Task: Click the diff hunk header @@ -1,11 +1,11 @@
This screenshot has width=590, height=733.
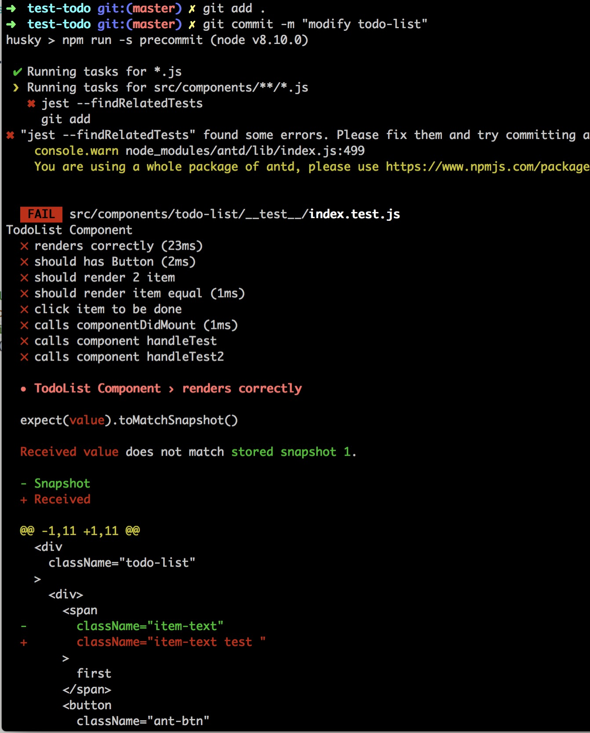Action: [x=80, y=531]
